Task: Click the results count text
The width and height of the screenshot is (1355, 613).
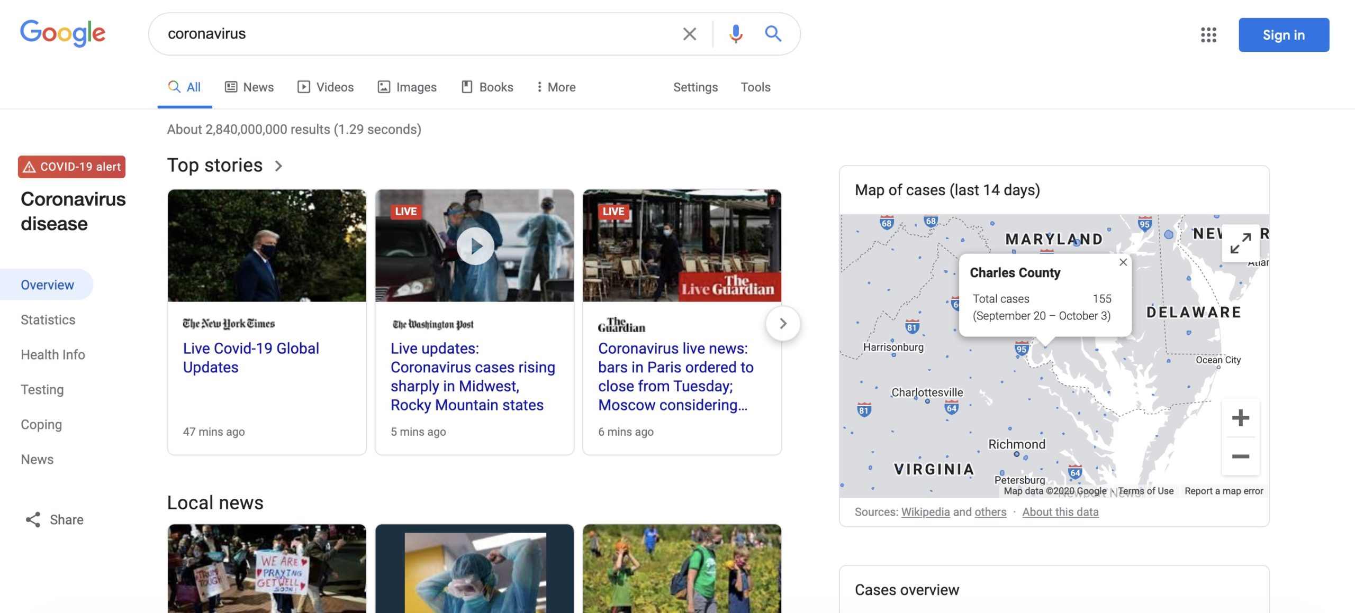Action: pos(294,130)
